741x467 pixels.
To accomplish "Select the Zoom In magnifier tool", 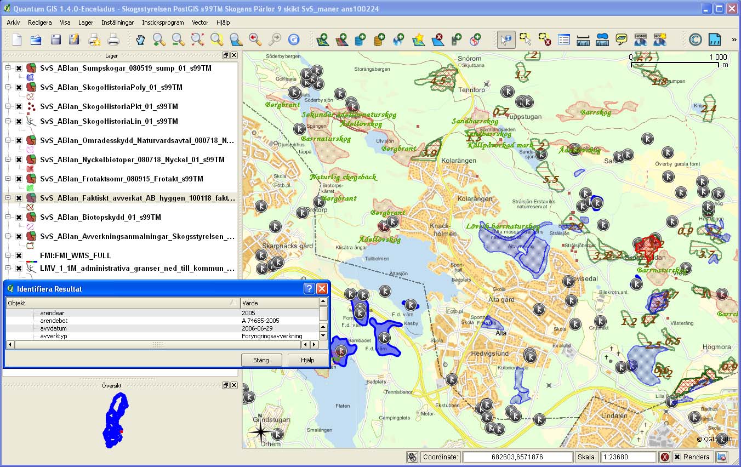I will [x=159, y=39].
